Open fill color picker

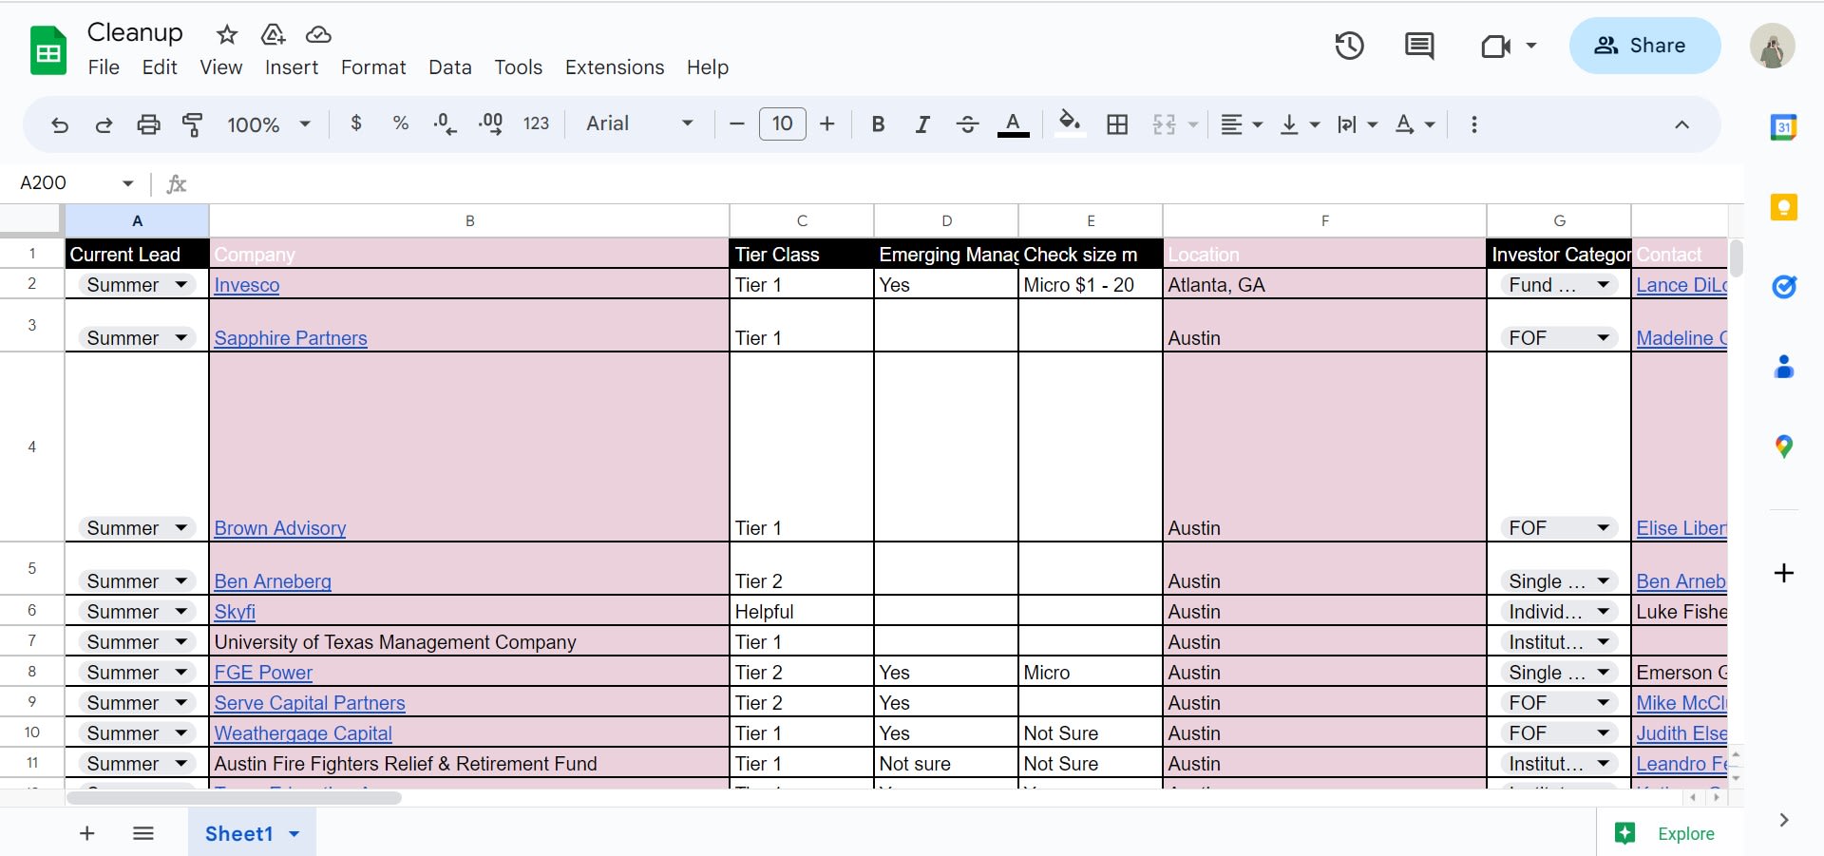point(1070,124)
